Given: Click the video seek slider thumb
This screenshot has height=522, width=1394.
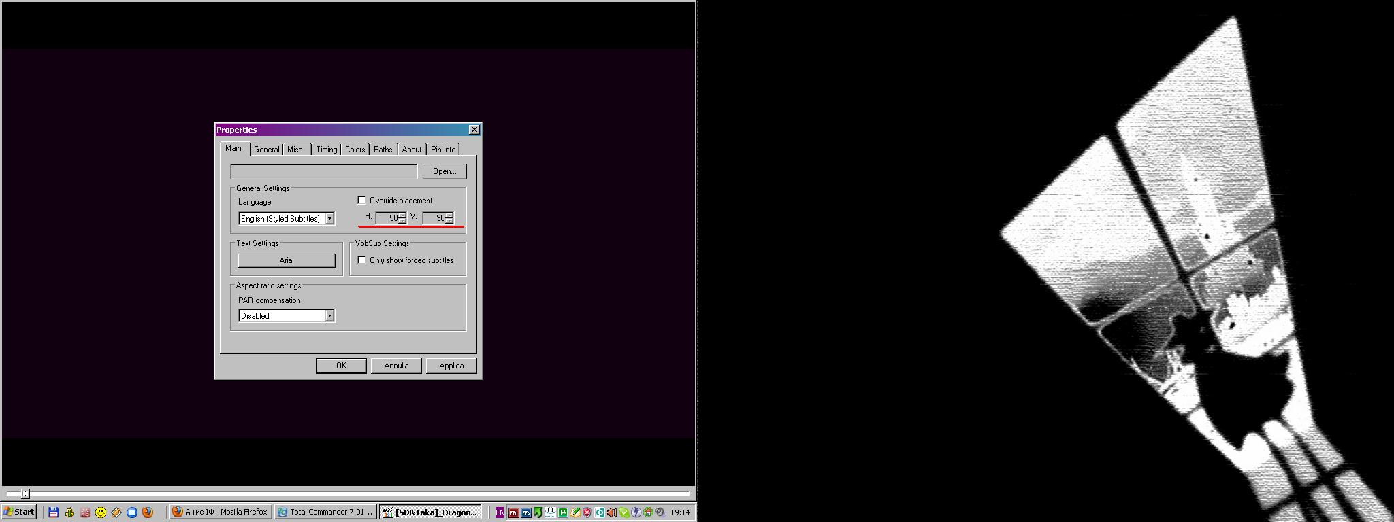Looking at the screenshot, I should 25,493.
